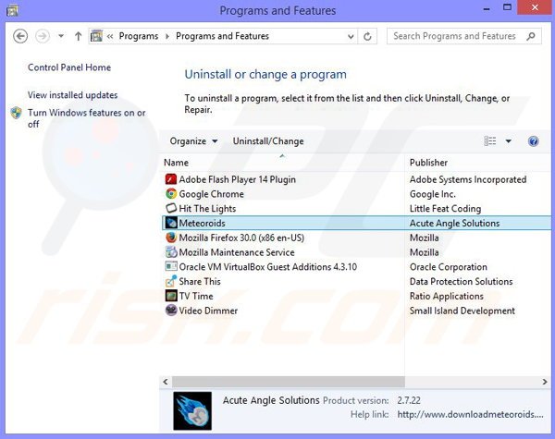Click the Small Island Development publisher cell

coord(462,311)
